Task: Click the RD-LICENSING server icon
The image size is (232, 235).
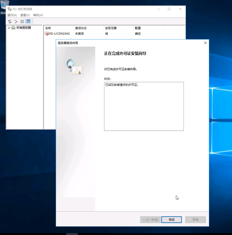Action: 47,34
